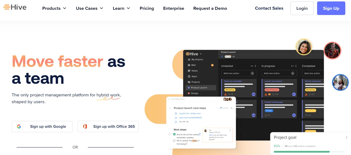Click the subtask 1/3 icon on Design landing page
Screen dimensions: 351x155
tap(266, 115)
